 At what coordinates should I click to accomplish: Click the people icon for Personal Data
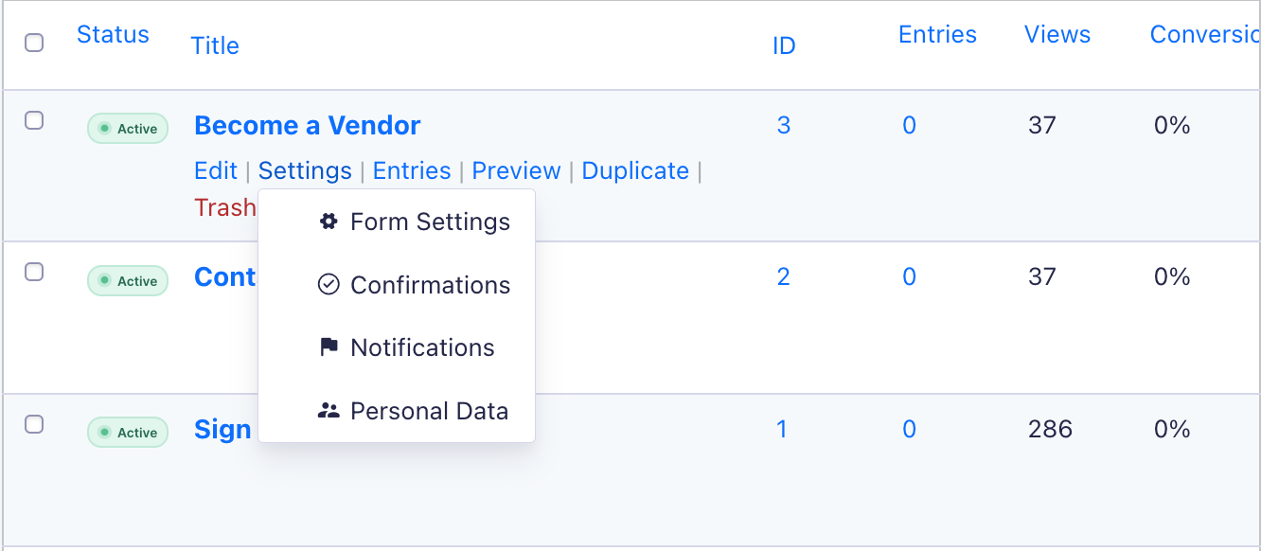click(329, 411)
